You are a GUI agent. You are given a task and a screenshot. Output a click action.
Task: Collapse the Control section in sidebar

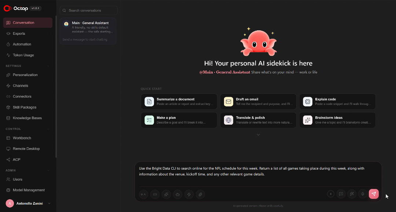click(48, 129)
